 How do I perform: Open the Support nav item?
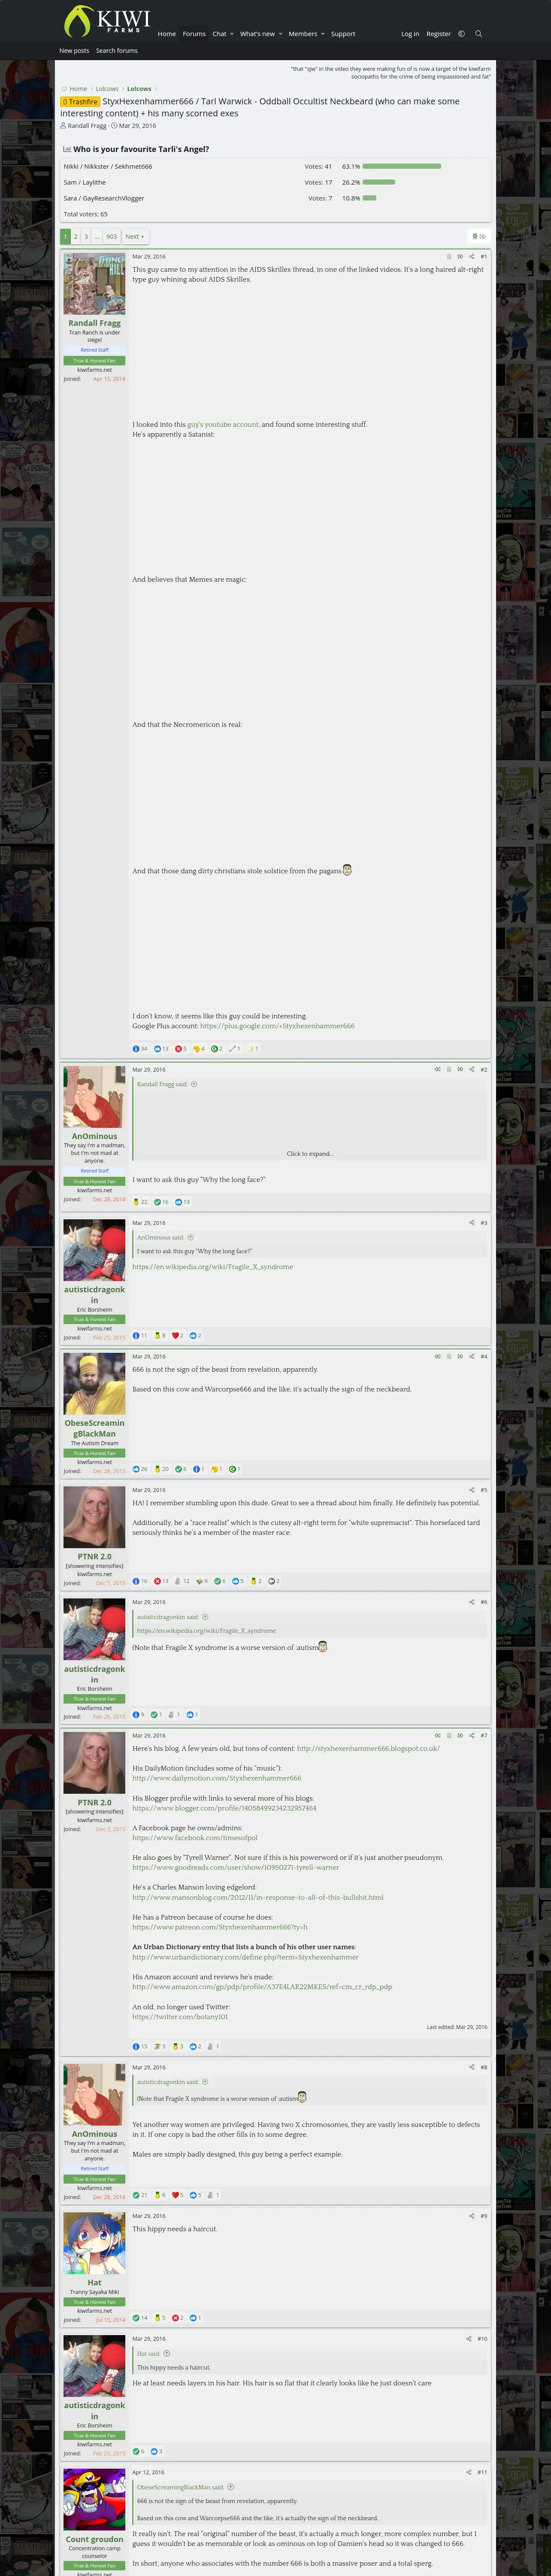[343, 34]
